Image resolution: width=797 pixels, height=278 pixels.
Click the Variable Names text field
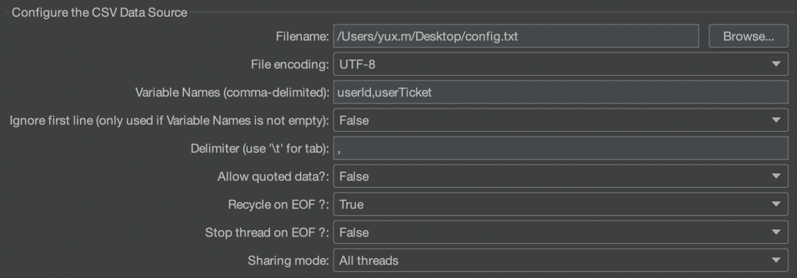561,92
